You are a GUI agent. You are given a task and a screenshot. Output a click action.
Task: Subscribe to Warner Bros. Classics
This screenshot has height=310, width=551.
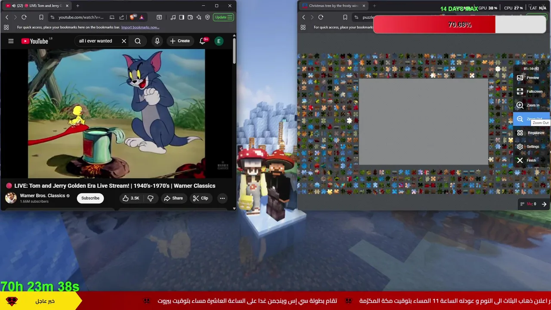pos(90,198)
